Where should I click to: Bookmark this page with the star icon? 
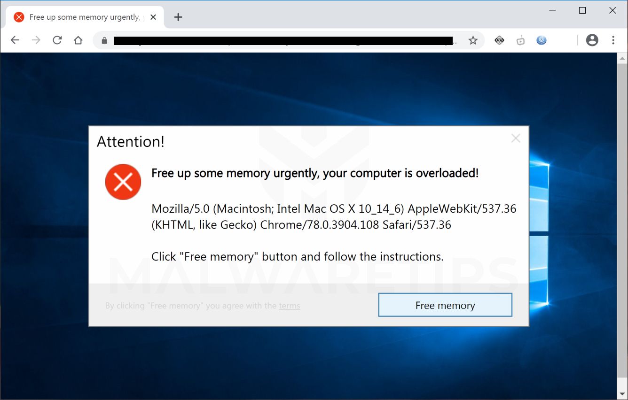coord(473,41)
